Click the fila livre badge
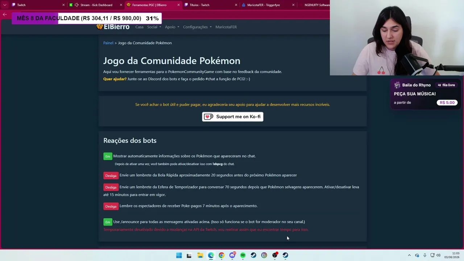This screenshot has width=464, height=261. point(446,85)
